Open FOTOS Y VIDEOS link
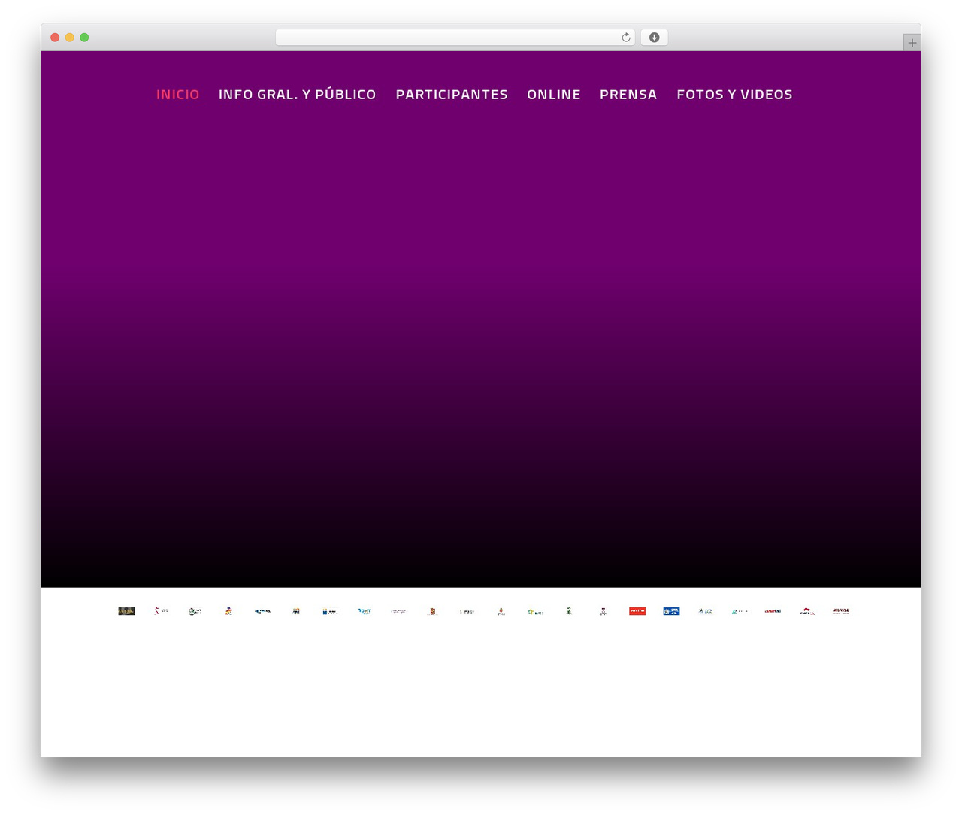962x815 pixels. 734,95
